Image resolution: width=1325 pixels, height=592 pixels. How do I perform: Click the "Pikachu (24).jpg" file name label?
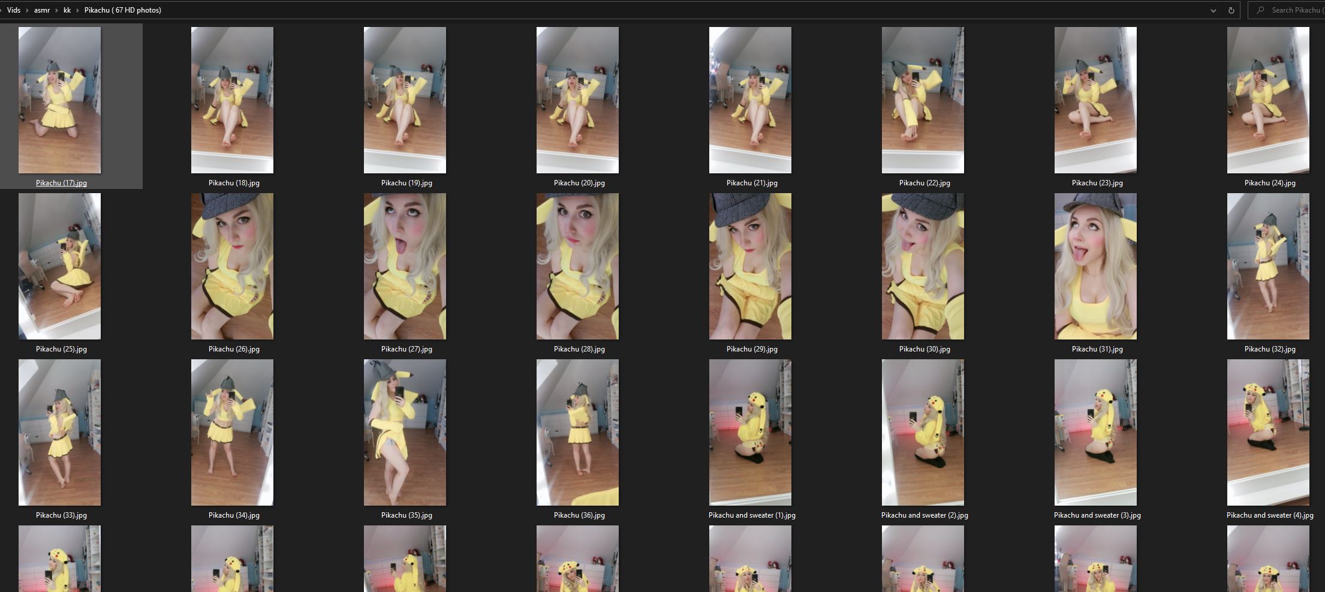(x=1270, y=183)
